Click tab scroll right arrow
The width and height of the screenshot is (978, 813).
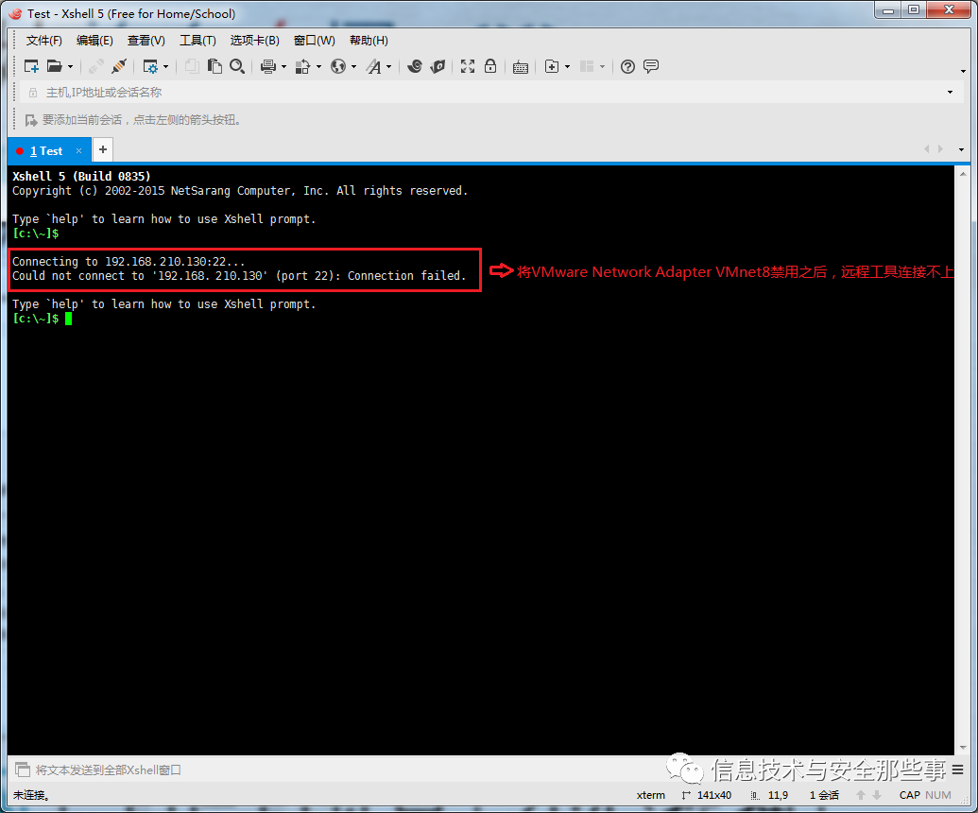(940, 149)
